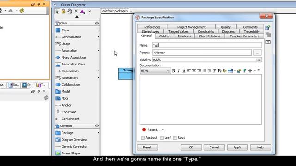This screenshot has width=296, height=166.
Task: Open the Chart Relations tab
Action: (x=210, y=36)
